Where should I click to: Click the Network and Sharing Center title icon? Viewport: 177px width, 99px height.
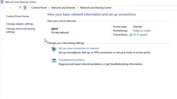(x=2, y=2)
